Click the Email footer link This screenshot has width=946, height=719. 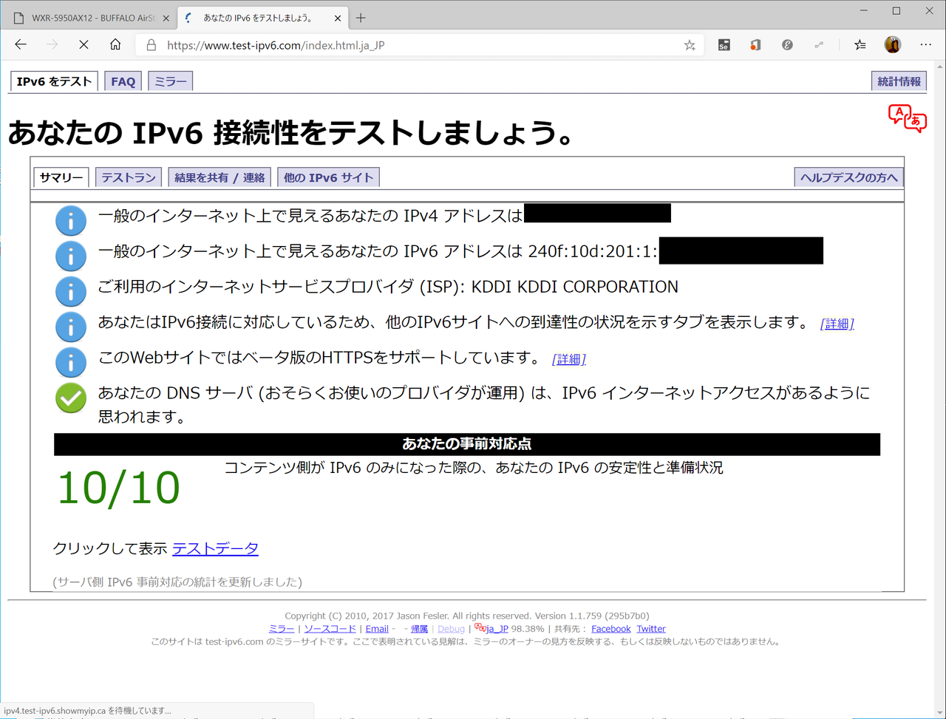[x=377, y=629]
